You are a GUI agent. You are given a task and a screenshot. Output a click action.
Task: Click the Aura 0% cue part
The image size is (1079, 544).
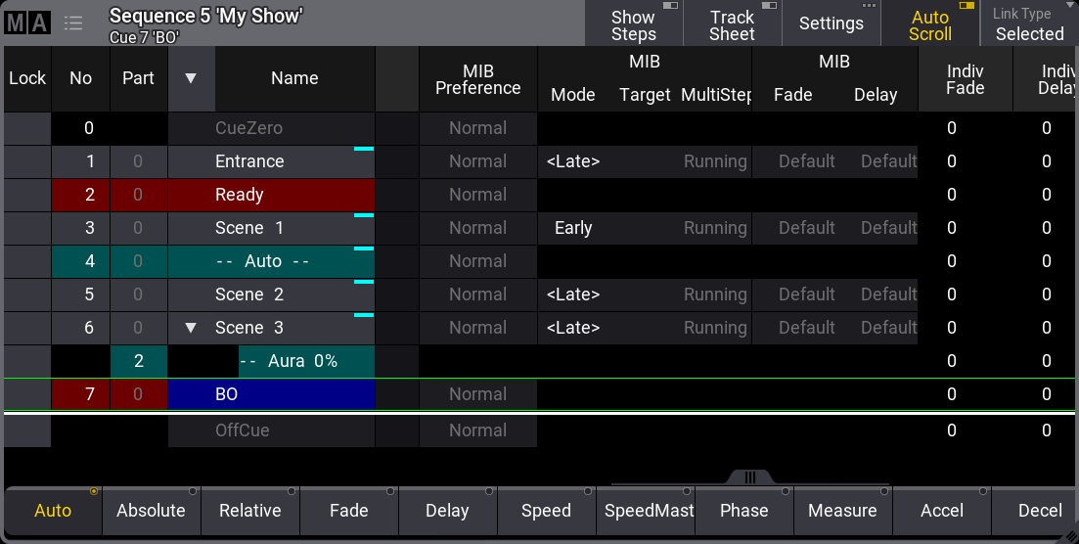(x=303, y=361)
